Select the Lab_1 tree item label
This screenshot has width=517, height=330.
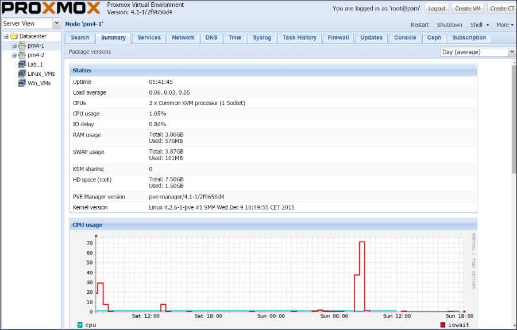35,64
